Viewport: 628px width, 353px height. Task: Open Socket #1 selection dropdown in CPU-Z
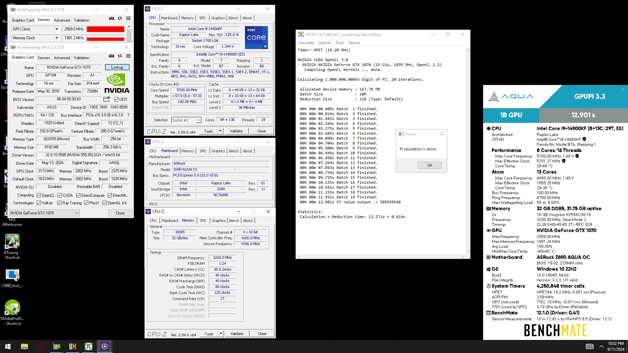coord(186,120)
